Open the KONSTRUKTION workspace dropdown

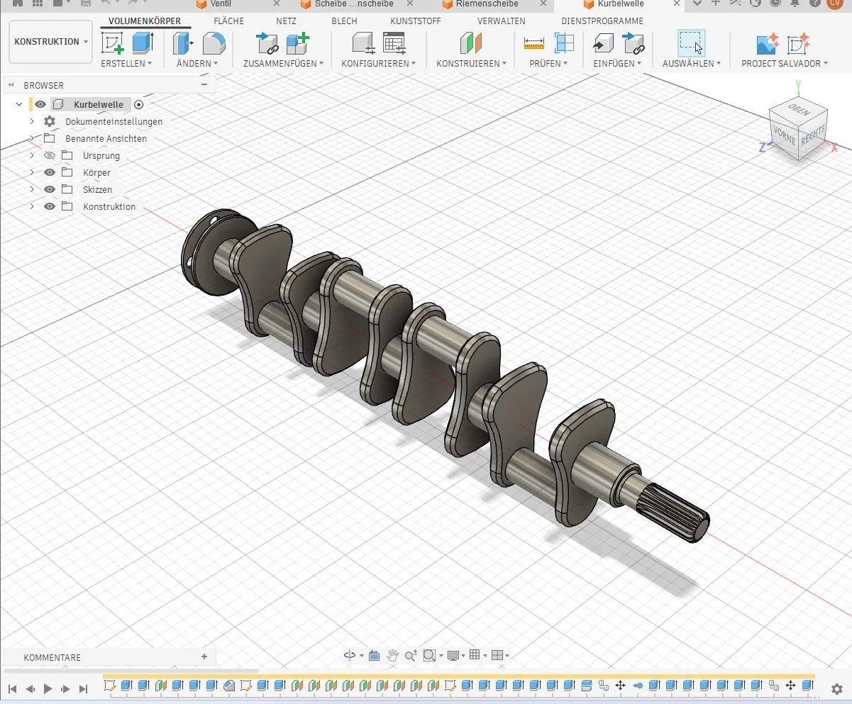pyautogui.click(x=50, y=42)
